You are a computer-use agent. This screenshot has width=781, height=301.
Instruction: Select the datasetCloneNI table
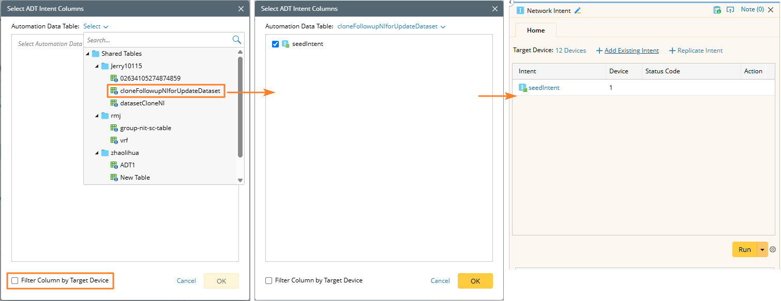pos(142,103)
